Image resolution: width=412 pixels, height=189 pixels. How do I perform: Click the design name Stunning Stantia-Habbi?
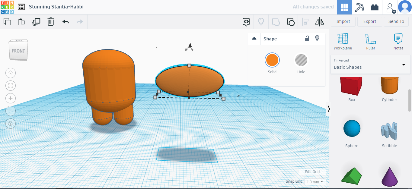click(x=56, y=7)
